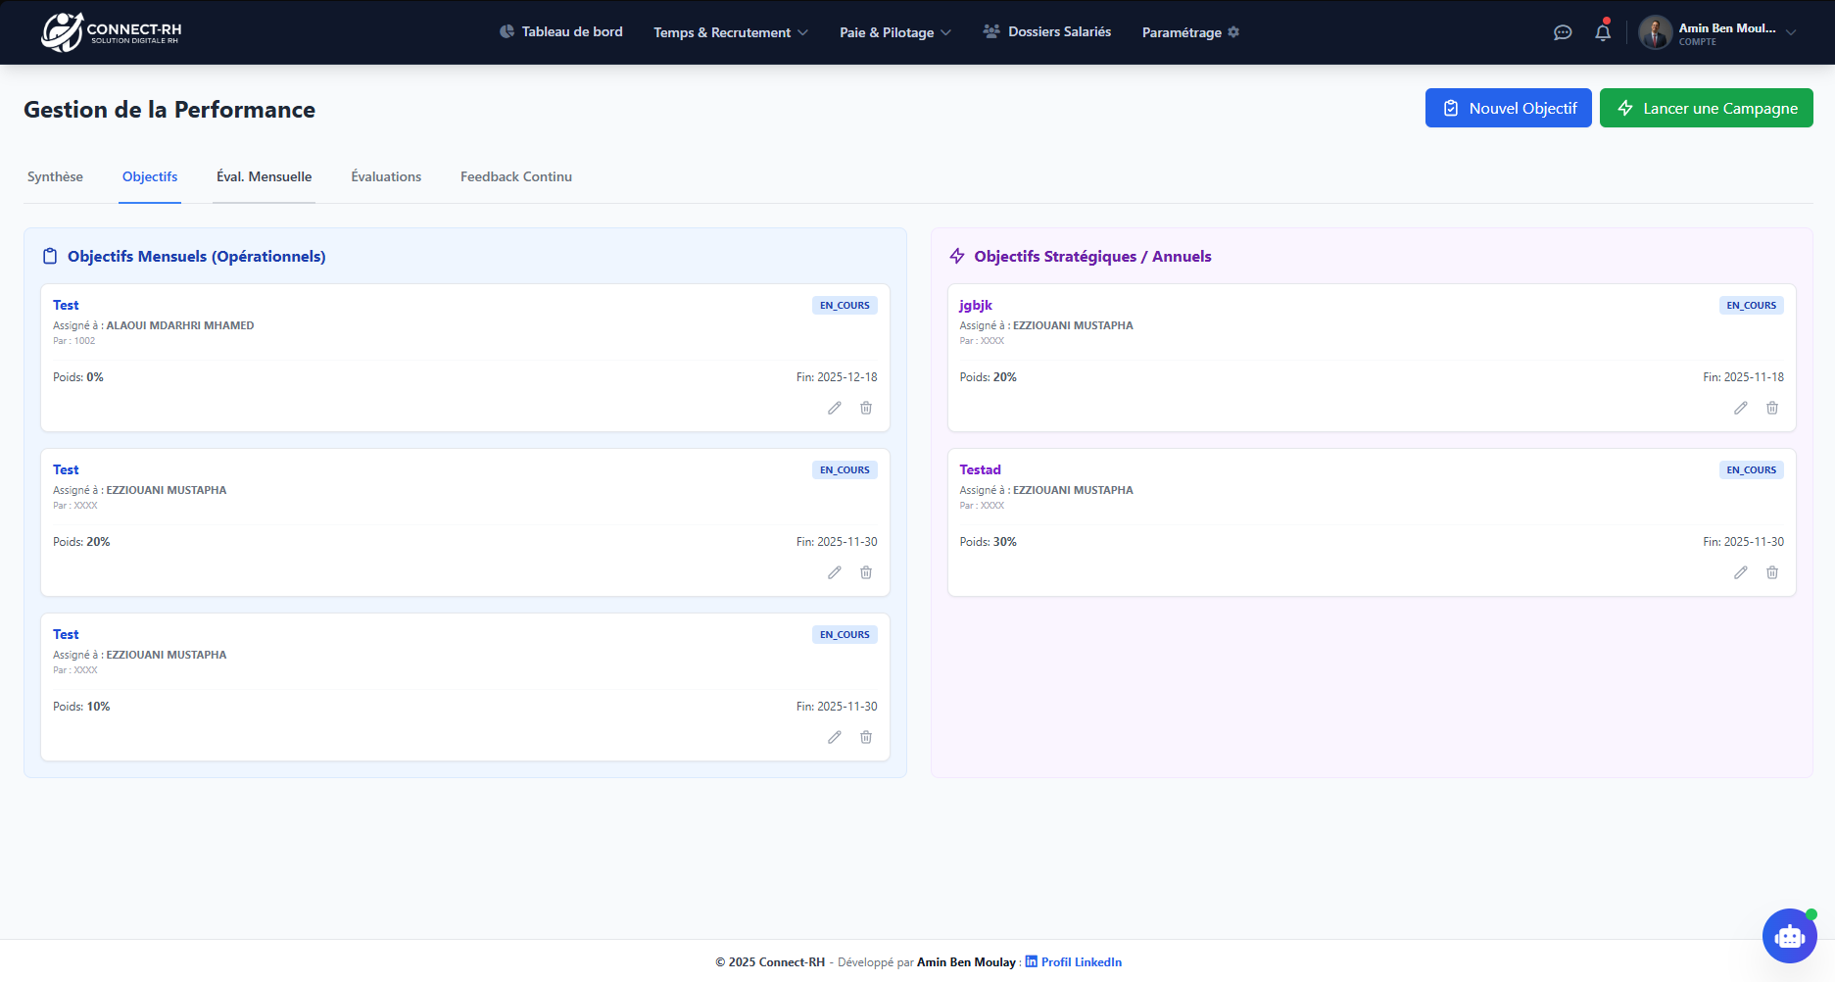Edit the jgbjk strategic objective
The height and width of the screenshot is (982, 1835).
1740,408
